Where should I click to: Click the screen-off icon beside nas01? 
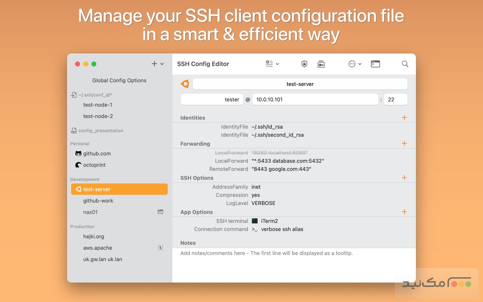160,212
